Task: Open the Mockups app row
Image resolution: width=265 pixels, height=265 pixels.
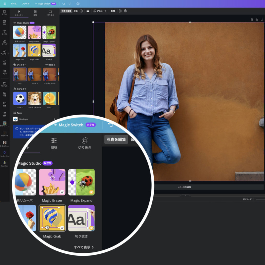Action: (x=34, y=119)
